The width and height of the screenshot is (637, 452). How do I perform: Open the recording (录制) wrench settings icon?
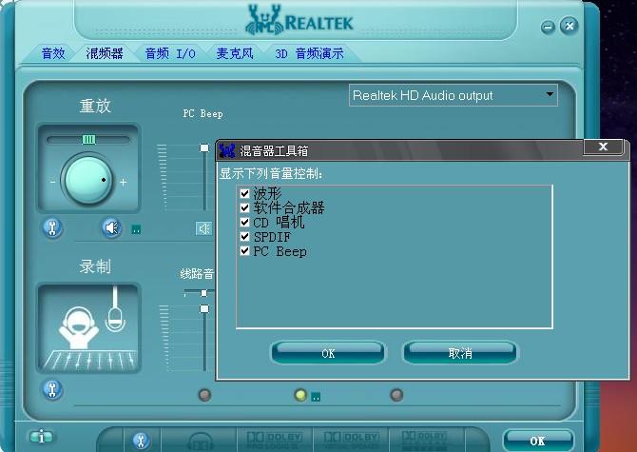tap(52, 389)
